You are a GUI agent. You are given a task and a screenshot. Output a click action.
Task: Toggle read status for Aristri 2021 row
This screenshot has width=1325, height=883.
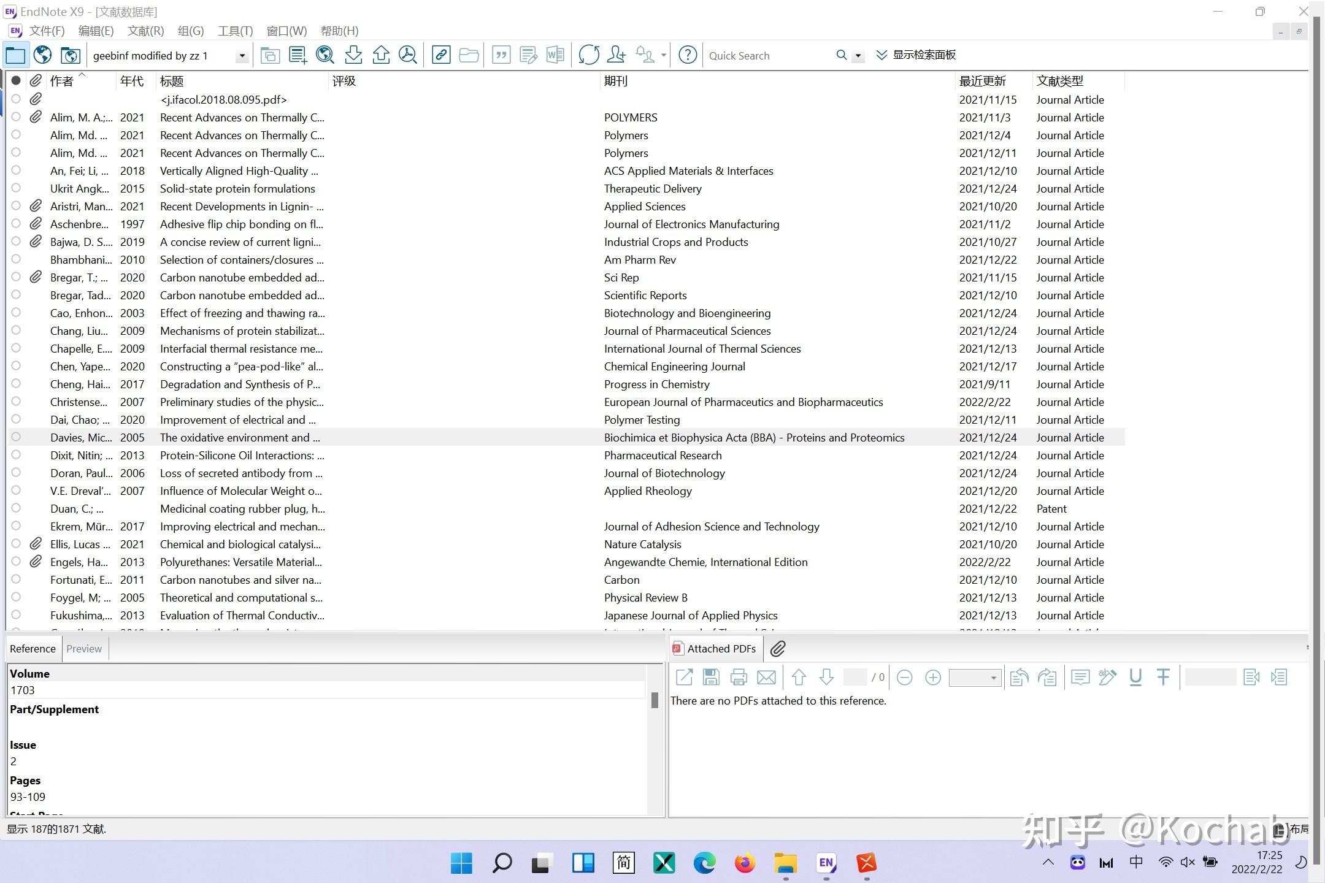16,206
